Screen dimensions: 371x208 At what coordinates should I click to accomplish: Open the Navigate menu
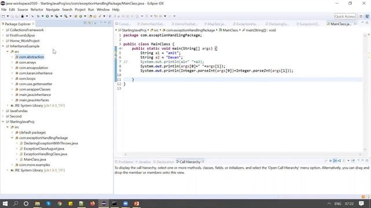[53, 10]
